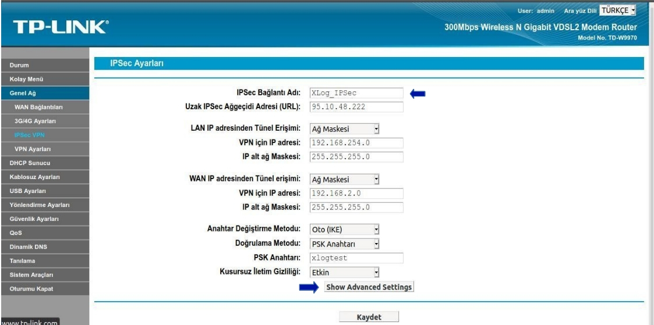Select the IPSec VPN submenu item

coord(45,135)
